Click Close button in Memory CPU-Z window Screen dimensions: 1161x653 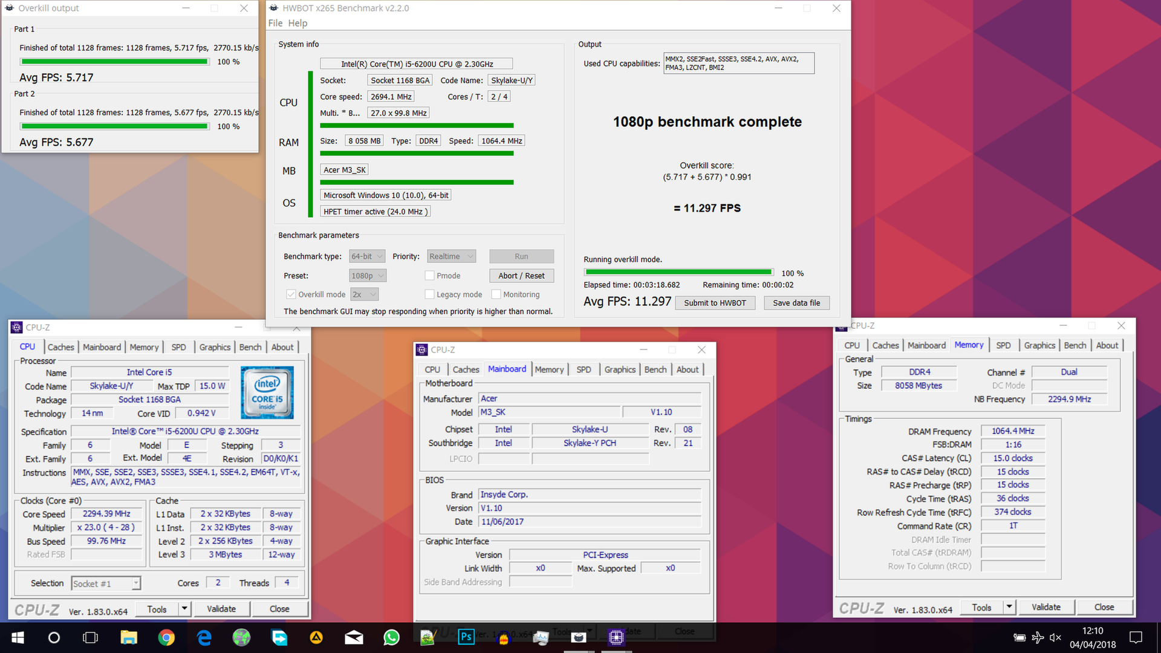click(x=1104, y=607)
